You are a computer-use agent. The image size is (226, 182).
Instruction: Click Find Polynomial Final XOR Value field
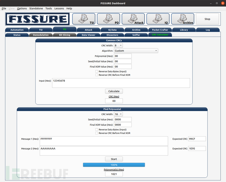click(123, 125)
